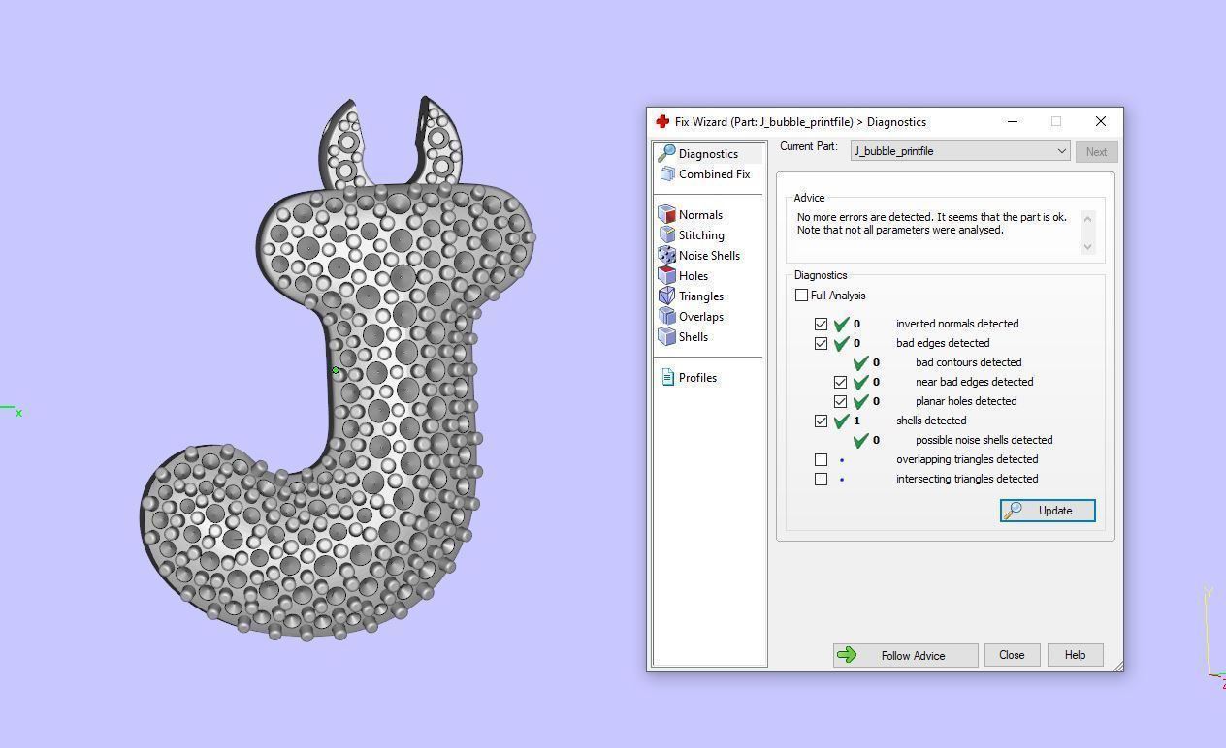
Task: Click the red cross Fix Wizard title icon
Action: (662, 122)
